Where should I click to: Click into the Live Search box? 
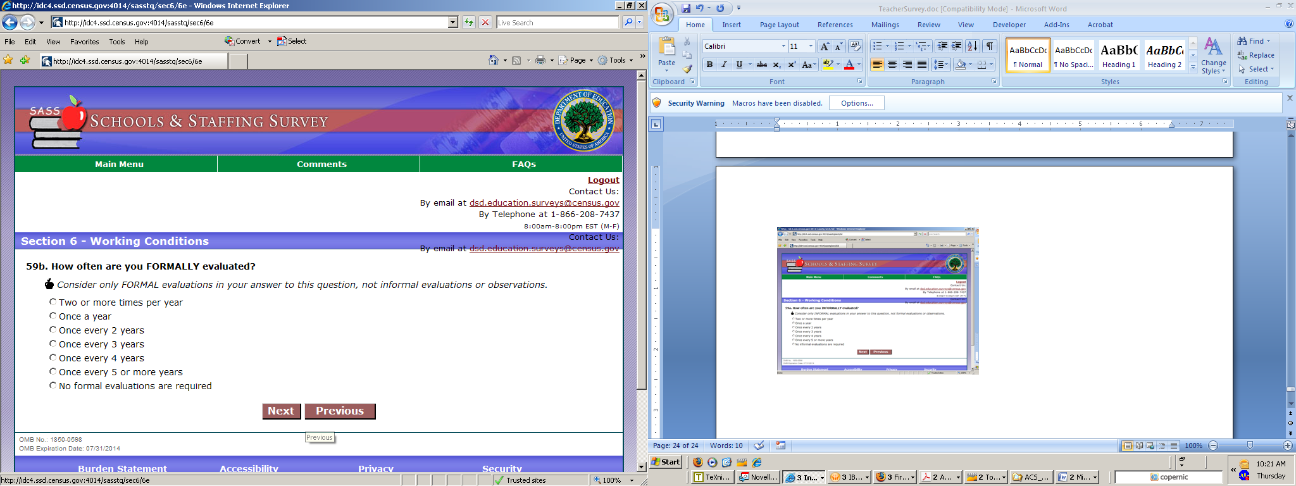(557, 23)
